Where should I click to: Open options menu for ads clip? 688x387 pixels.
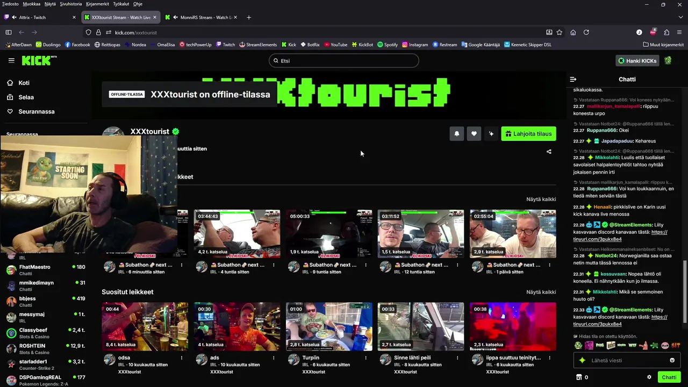tap(274, 357)
